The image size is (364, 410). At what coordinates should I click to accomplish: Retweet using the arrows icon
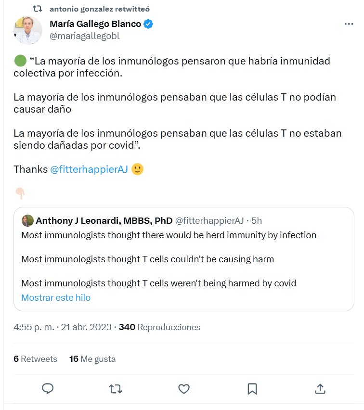pyautogui.click(x=115, y=388)
